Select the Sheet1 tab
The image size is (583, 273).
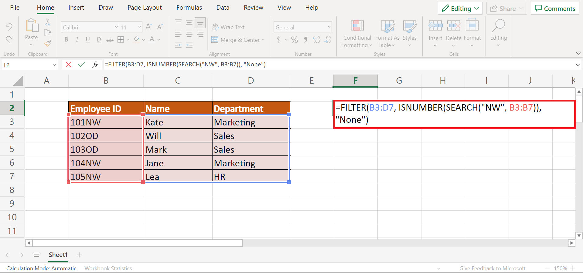pyautogui.click(x=58, y=255)
